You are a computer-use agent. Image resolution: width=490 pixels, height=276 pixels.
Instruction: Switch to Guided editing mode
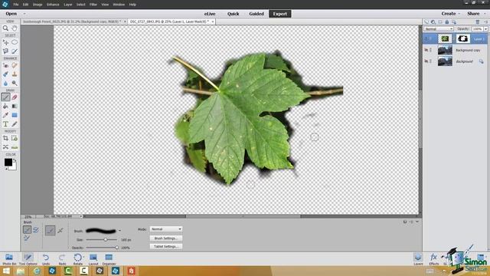[x=256, y=14]
